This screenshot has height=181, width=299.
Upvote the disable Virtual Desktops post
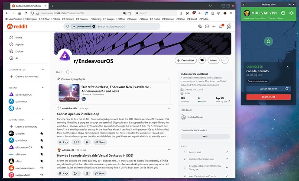(x=60, y=173)
